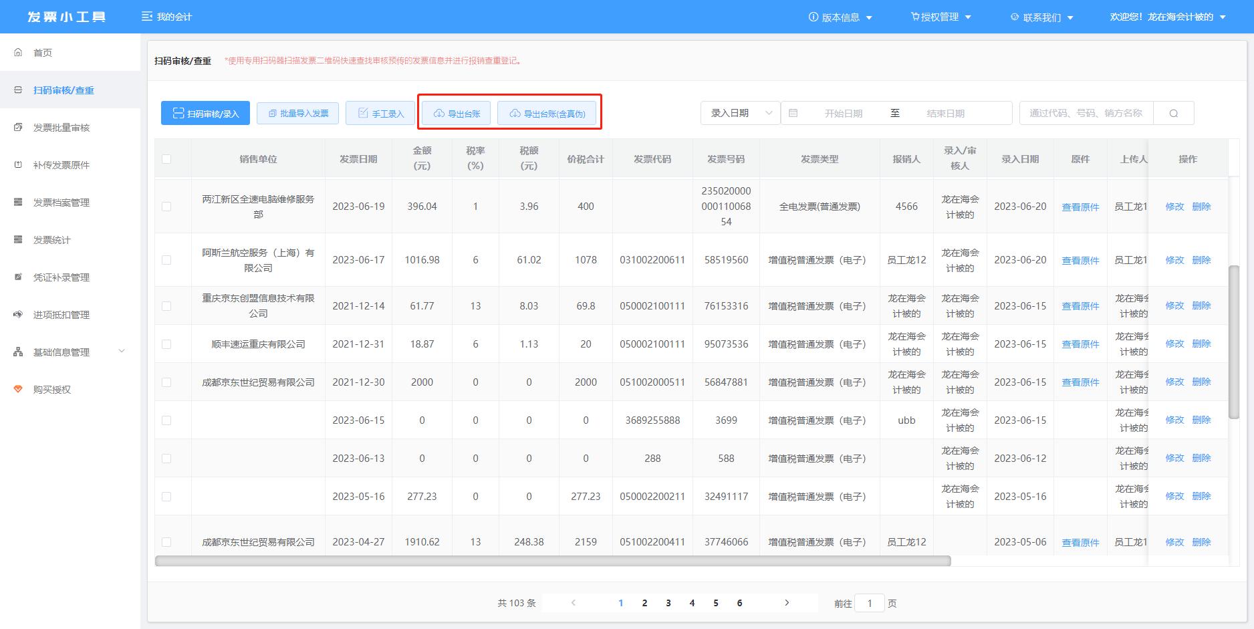
Task: Export ledger with authenticity via 导出台账(含真伪)
Action: pos(548,113)
